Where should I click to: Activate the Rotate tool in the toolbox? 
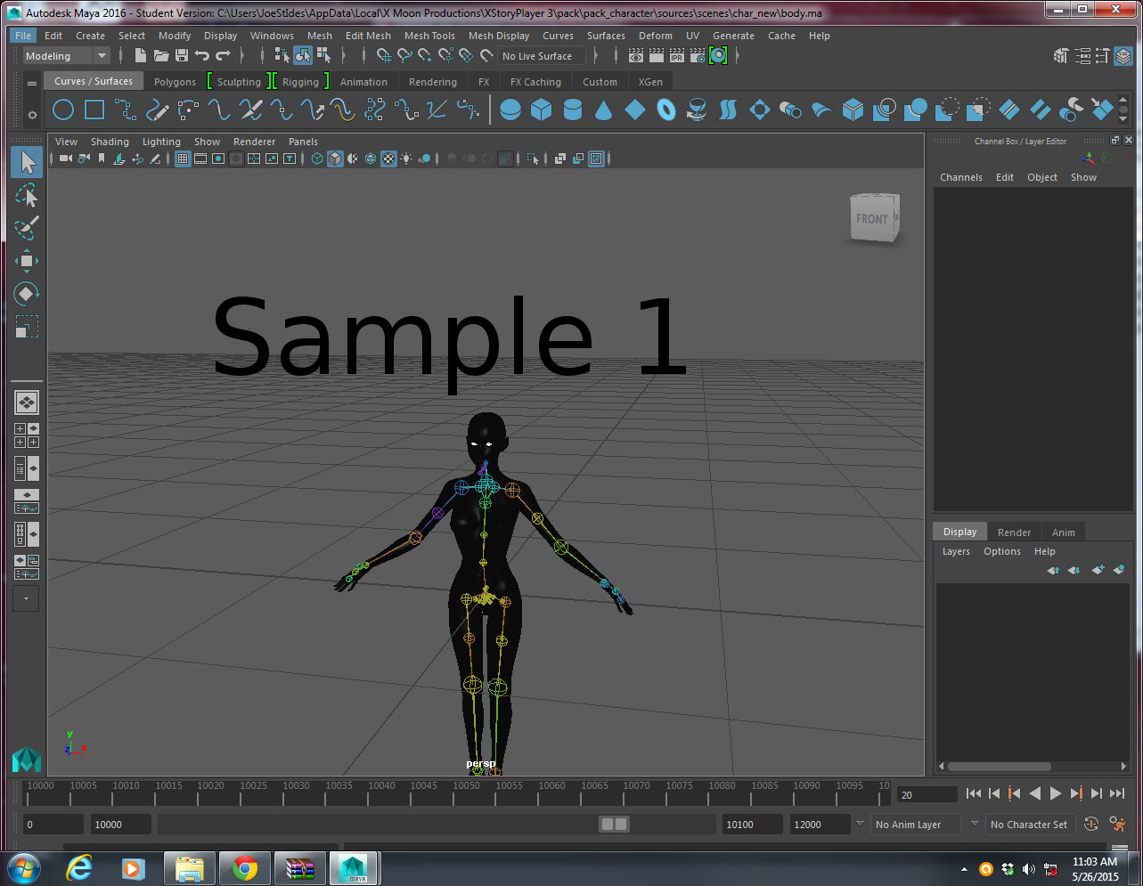27,293
